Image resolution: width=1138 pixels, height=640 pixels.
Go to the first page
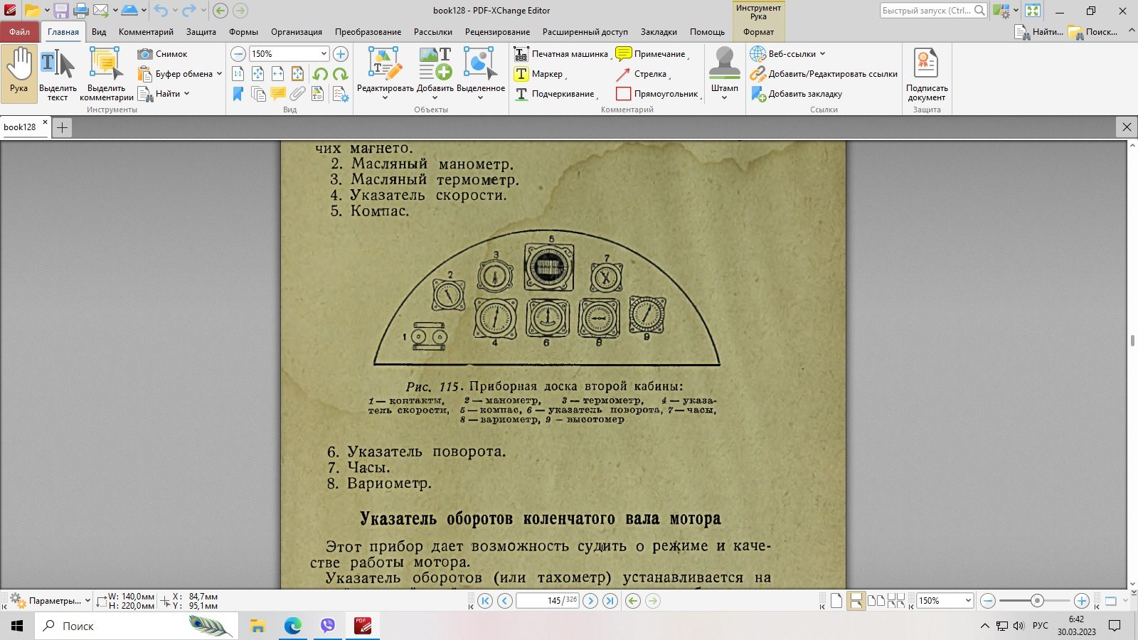point(485,601)
